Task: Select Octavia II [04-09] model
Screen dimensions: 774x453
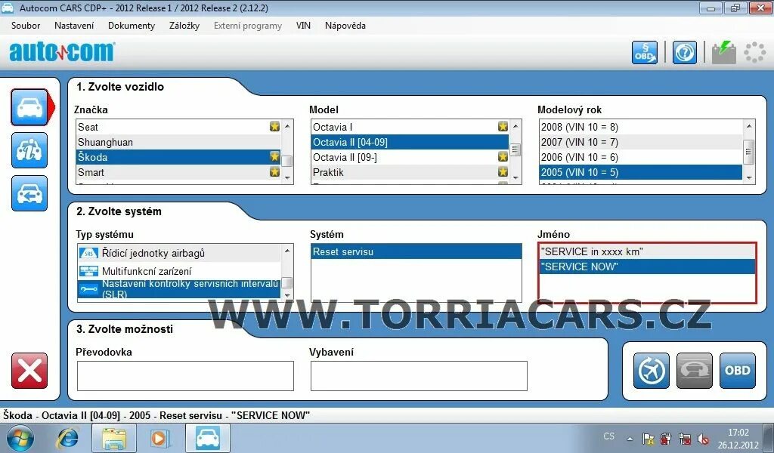Action: [x=410, y=142]
